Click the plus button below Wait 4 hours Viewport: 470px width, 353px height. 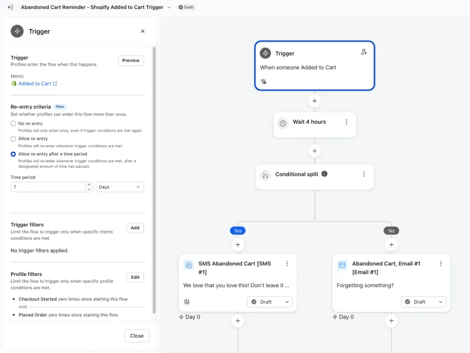(315, 151)
